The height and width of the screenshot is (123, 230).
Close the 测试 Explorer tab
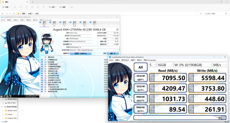(27, 2)
